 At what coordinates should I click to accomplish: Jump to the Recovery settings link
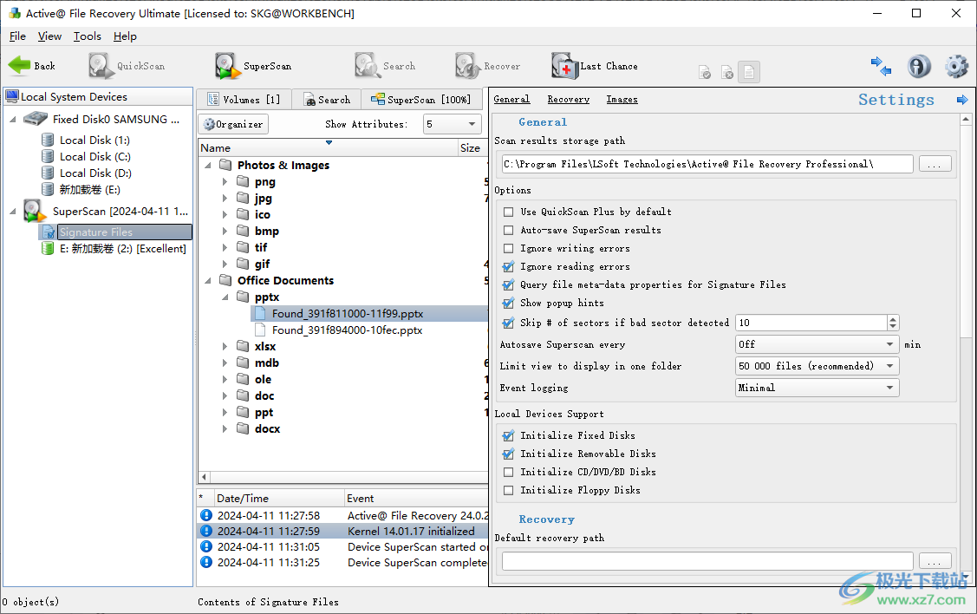(x=568, y=100)
